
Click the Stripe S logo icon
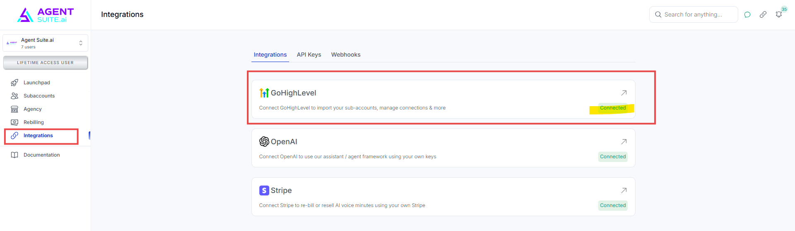coord(264,191)
